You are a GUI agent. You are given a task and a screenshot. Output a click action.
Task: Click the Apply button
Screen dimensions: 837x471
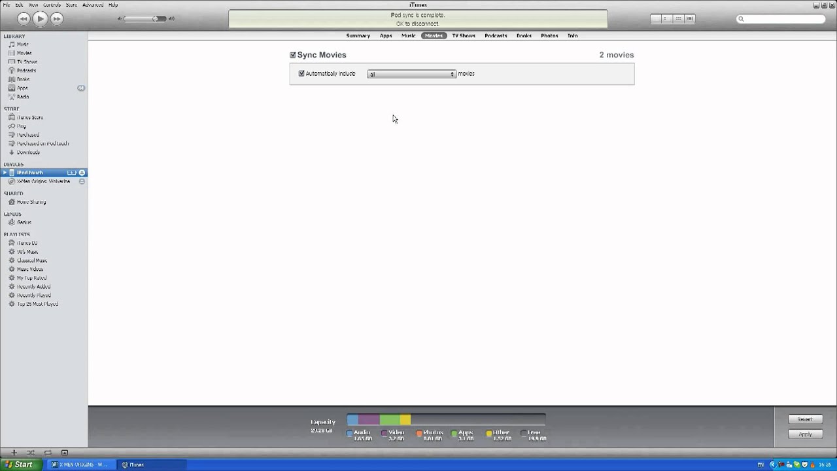tap(805, 434)
